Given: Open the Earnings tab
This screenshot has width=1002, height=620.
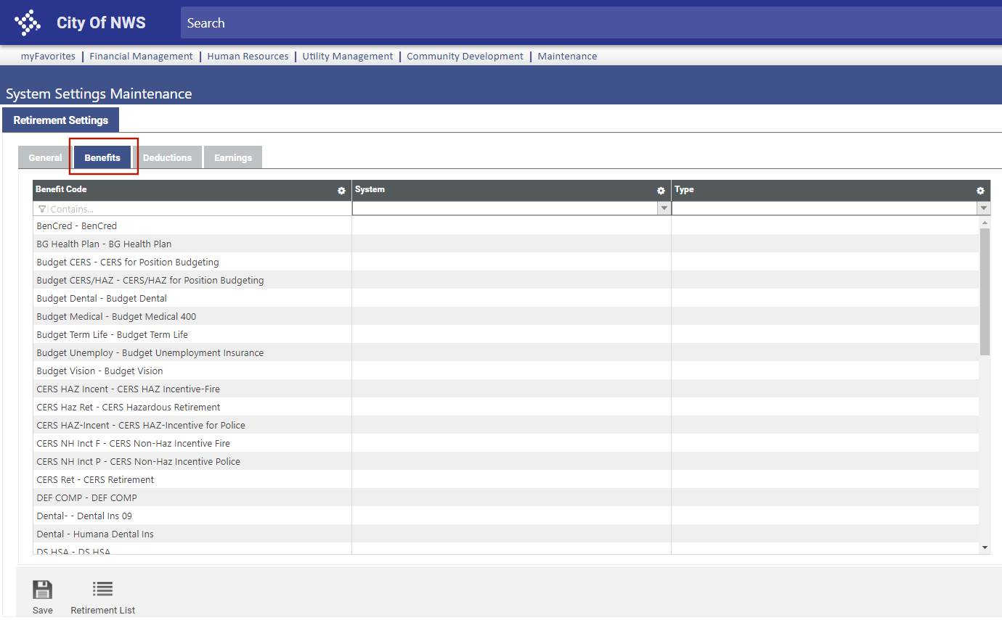Looking at the screenshot, I should (232, 158).
